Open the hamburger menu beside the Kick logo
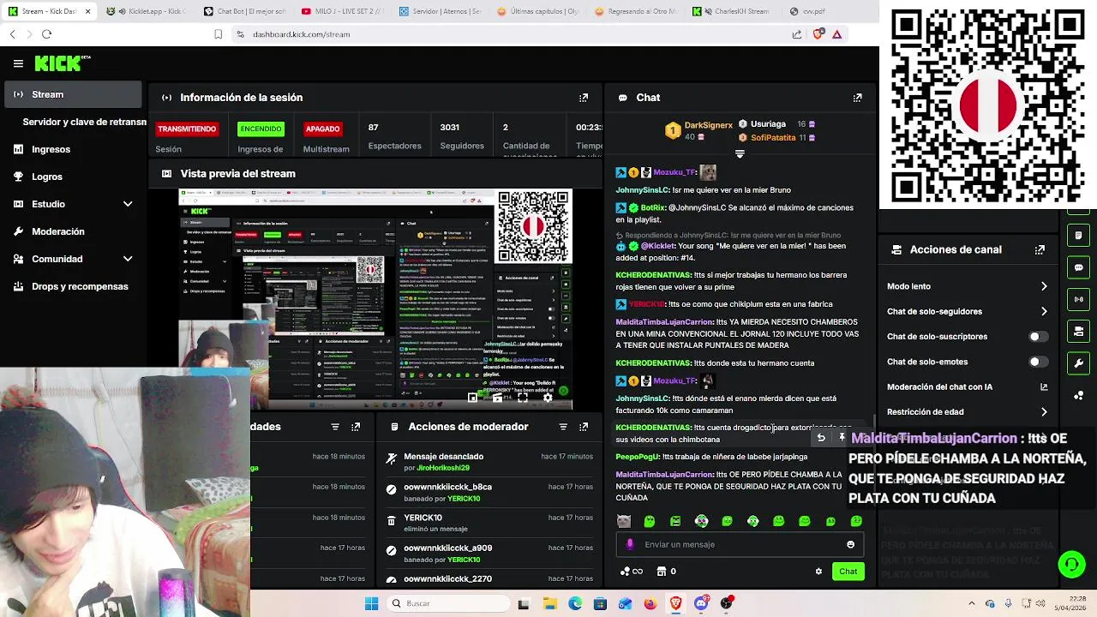Image resolution: width=1097 pixels, height=617 pixels. 18,63
